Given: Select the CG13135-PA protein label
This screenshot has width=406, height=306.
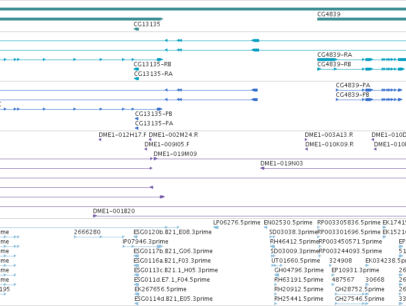Looking at the screenshot, I should tap(154, 123).
